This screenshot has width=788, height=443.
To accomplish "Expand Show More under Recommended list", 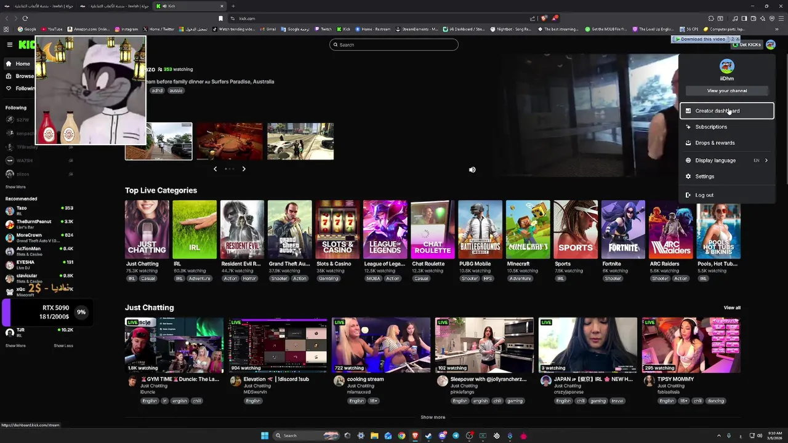I will (x=15, y=346).
